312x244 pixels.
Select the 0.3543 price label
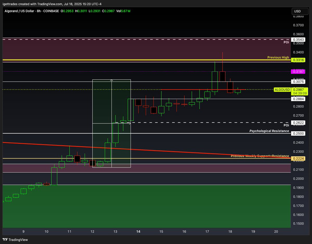point(298,39)
